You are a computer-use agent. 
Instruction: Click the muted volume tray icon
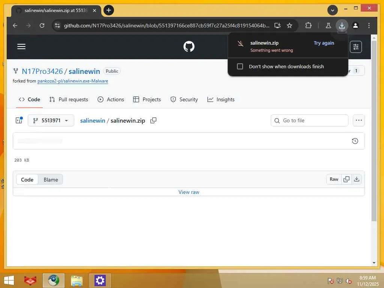[x=348, y=280]
